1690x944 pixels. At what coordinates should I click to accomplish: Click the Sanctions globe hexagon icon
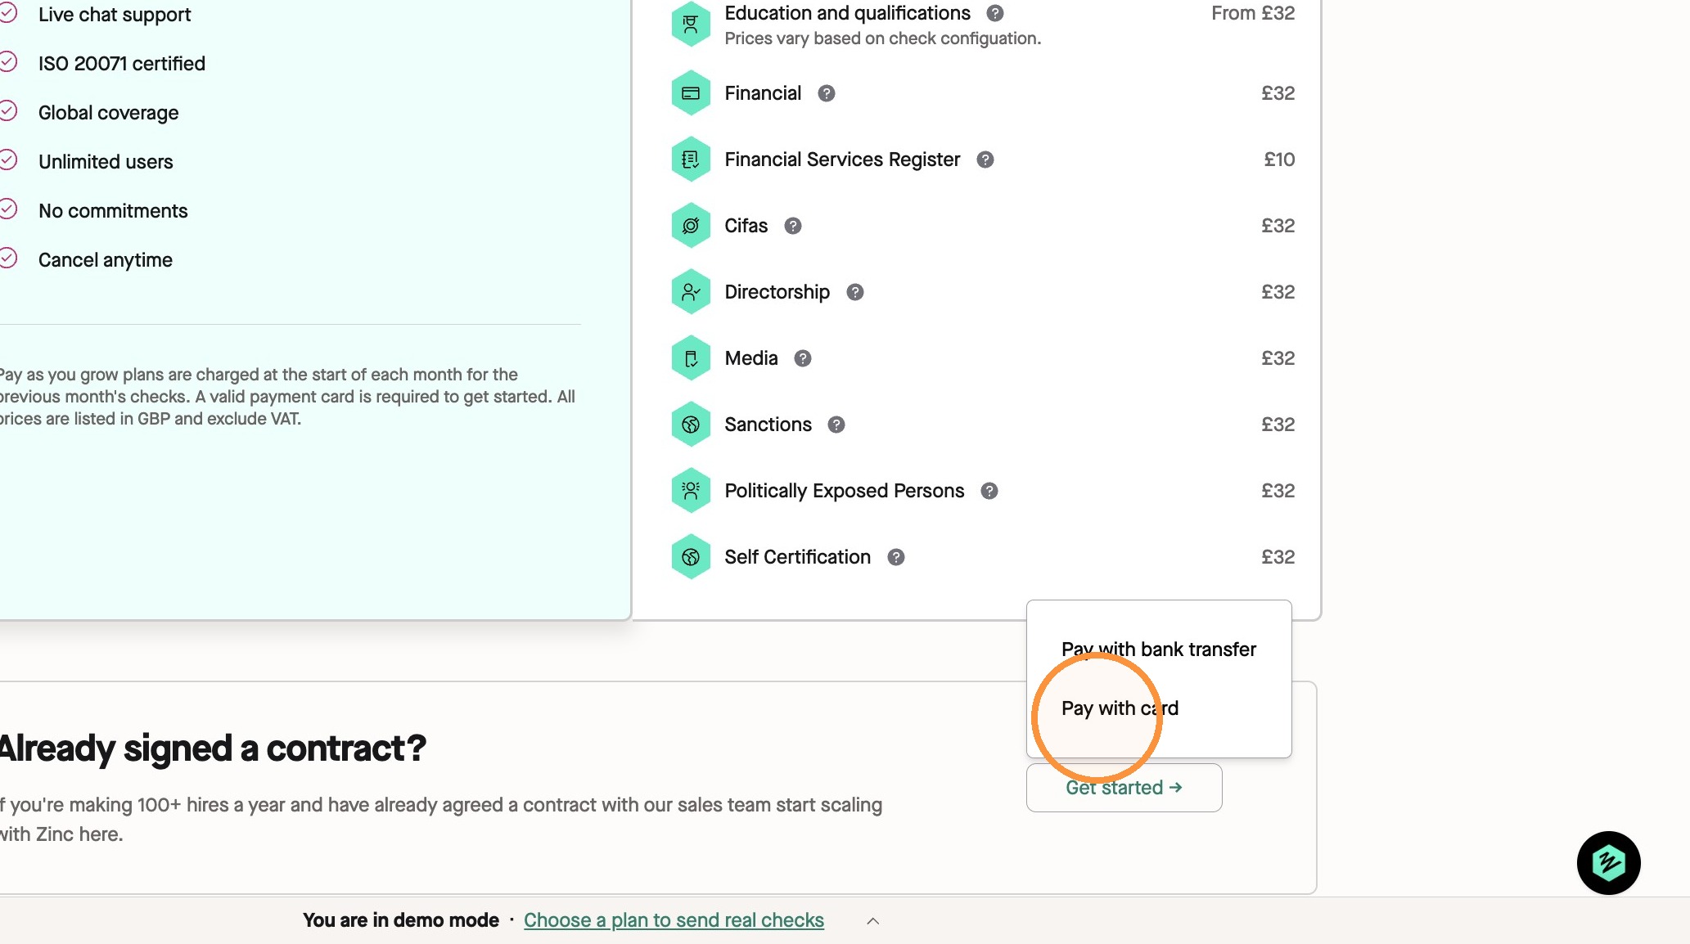[x=691, y=425]
